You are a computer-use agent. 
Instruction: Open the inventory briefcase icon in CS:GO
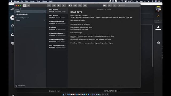(13, 35)
